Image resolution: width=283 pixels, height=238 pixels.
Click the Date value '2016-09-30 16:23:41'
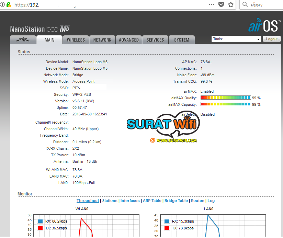coord(90,114)
